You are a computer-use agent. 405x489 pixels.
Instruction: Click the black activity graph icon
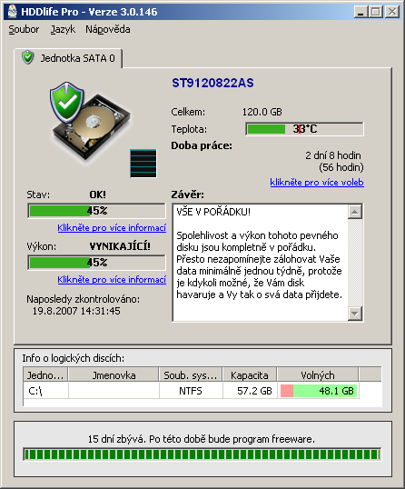tap(143, 164)
